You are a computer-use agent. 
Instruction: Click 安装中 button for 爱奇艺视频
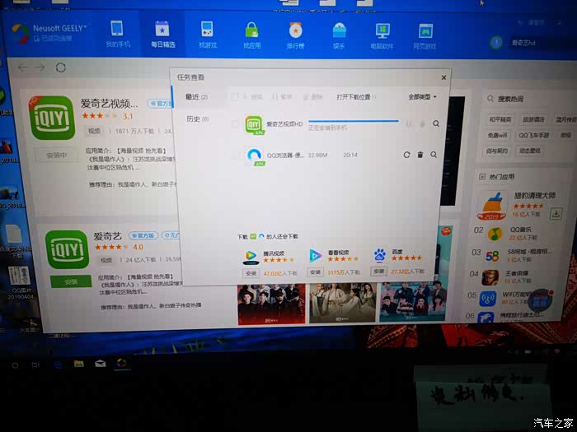tap(56, 155)
